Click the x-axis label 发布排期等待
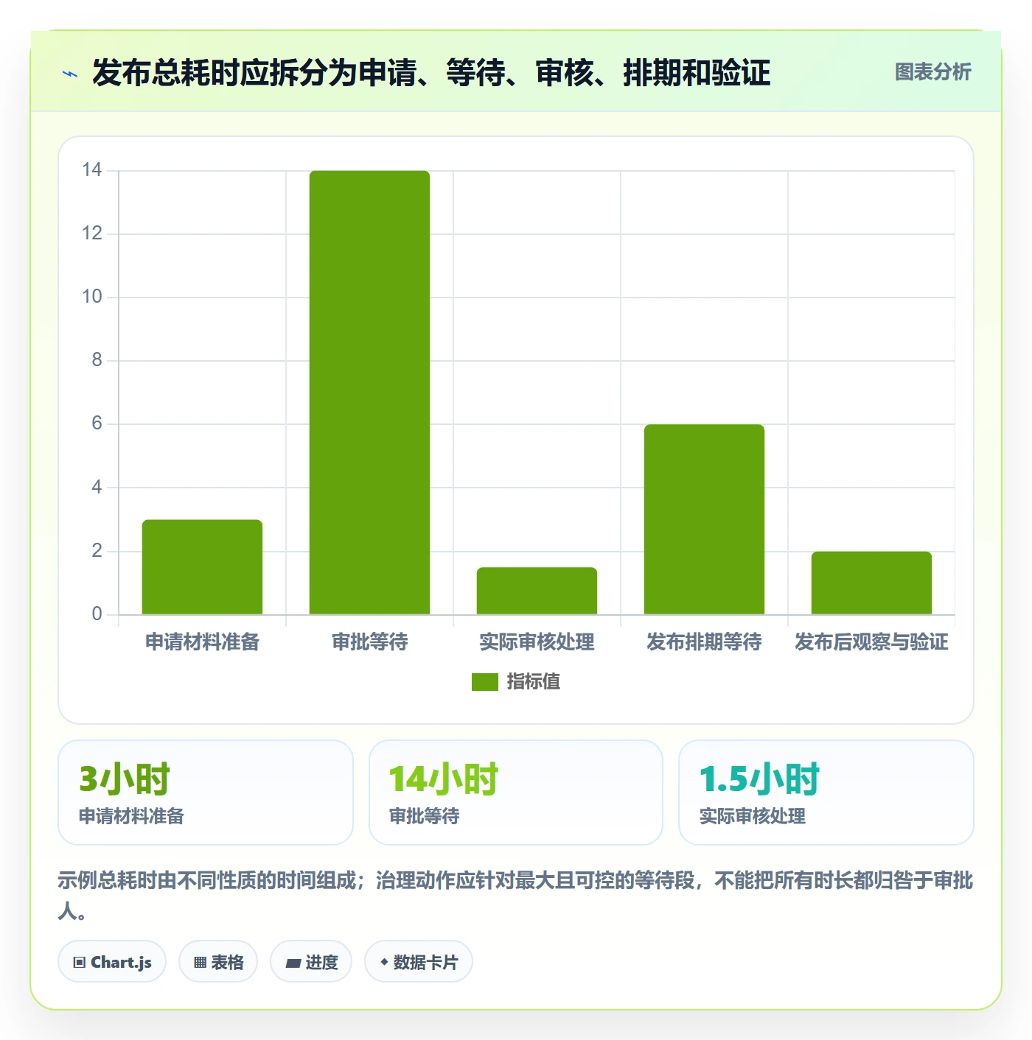Image resolution: width=1032 pixels, height=1040 pixels. click(x=704, y=642)
